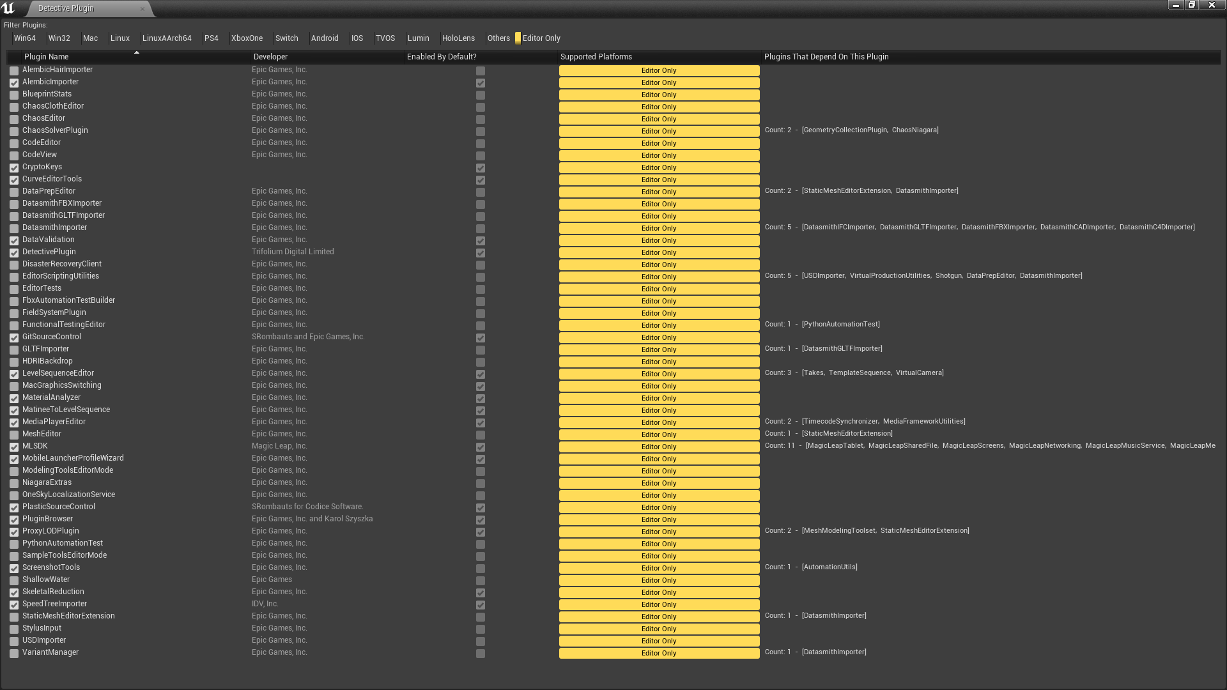Toggle the HoloLens platform filter

point(458,38)
